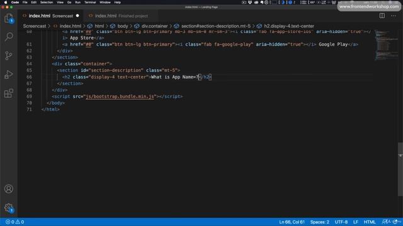Open the Accounts icon in activity bar
403x226 pixels.
click(9, 189)
